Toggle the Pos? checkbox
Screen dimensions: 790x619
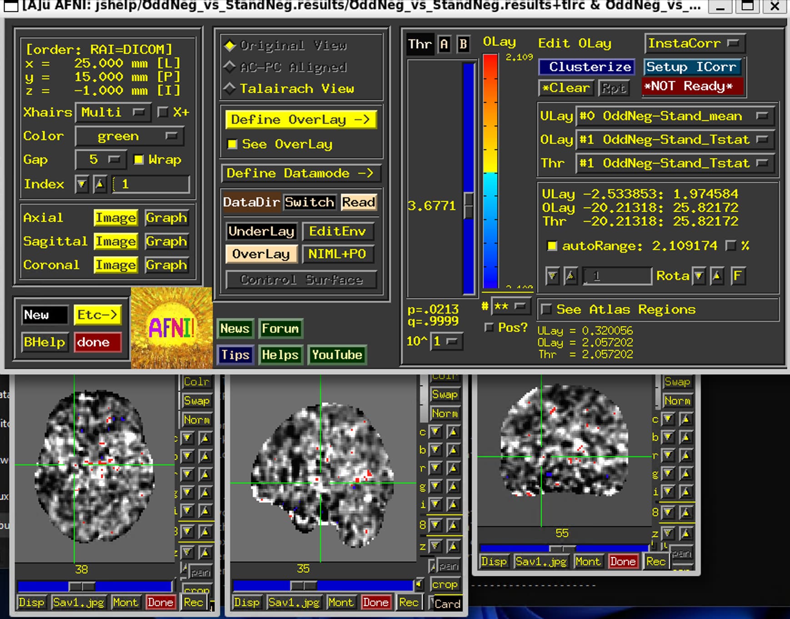coord(489,327)
